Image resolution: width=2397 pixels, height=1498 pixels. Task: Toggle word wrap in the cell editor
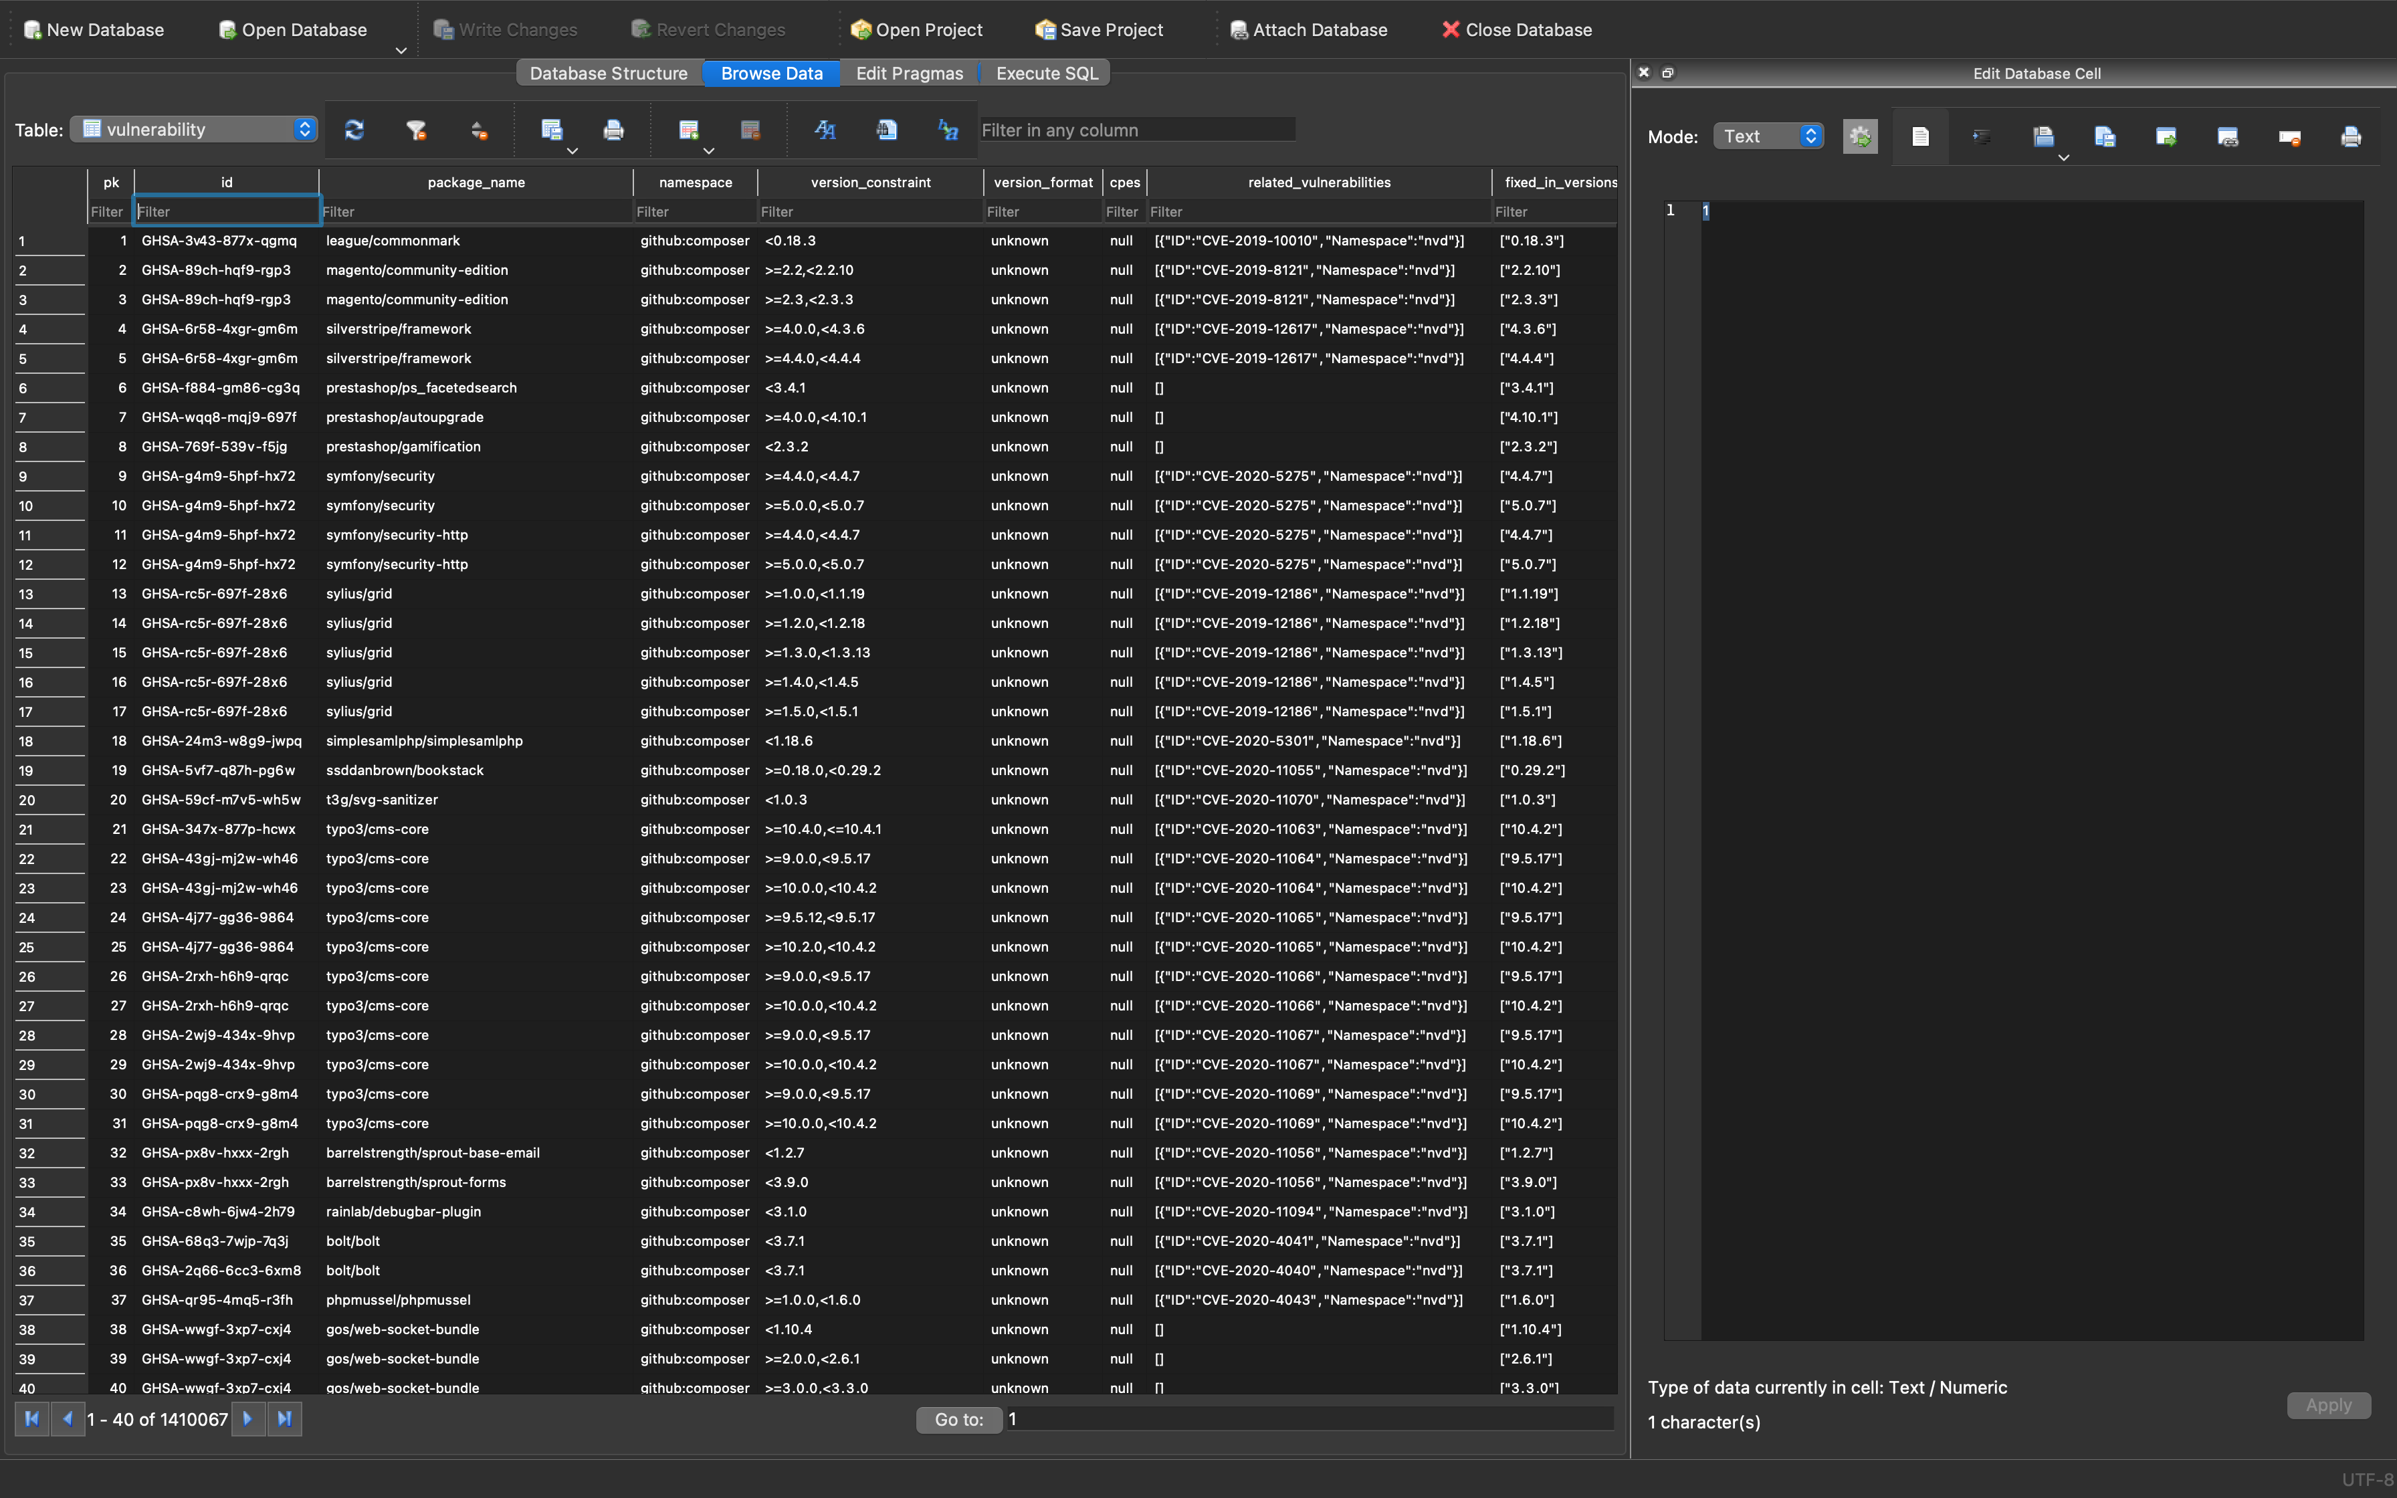click(x=1982, y=136)
